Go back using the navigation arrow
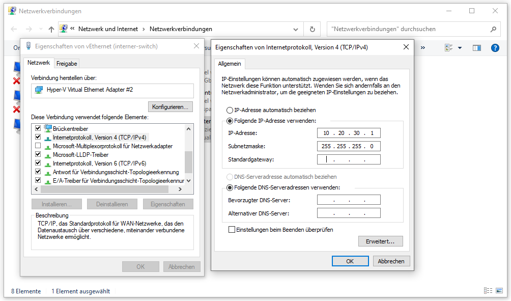Viewport: 511px width, 301px height. pos(13,29)
